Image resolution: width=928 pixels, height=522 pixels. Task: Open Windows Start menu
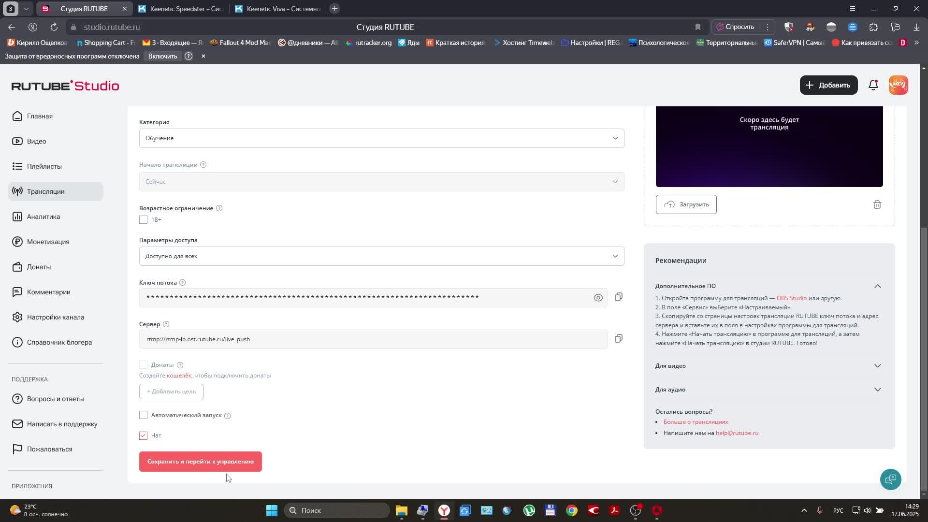pyautogui.click(x=272, y=510)
